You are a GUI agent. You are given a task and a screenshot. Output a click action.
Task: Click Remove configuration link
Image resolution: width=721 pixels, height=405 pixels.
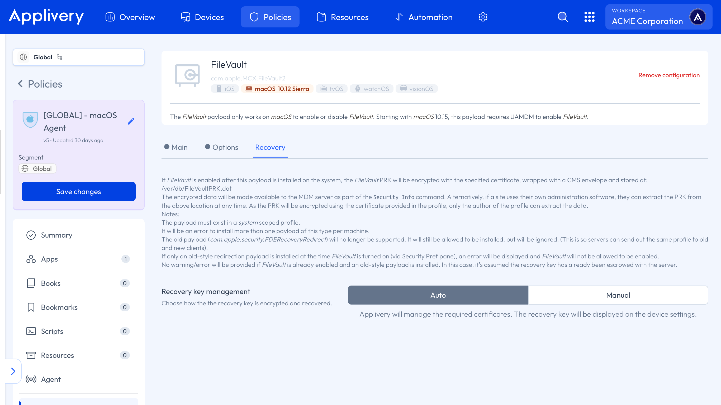(x=669, y=75)
